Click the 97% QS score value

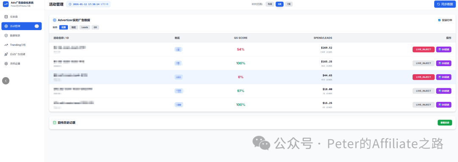click(241, 91)
